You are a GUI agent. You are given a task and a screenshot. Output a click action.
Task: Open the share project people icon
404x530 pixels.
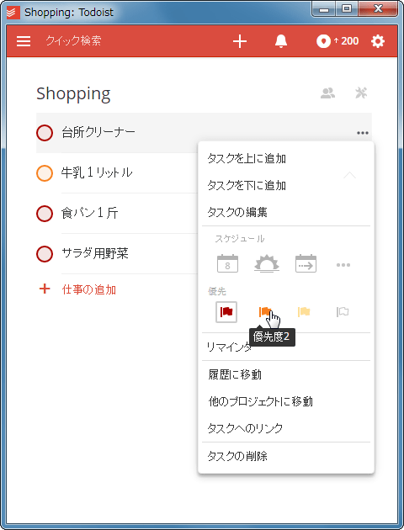tap(327, 93)
